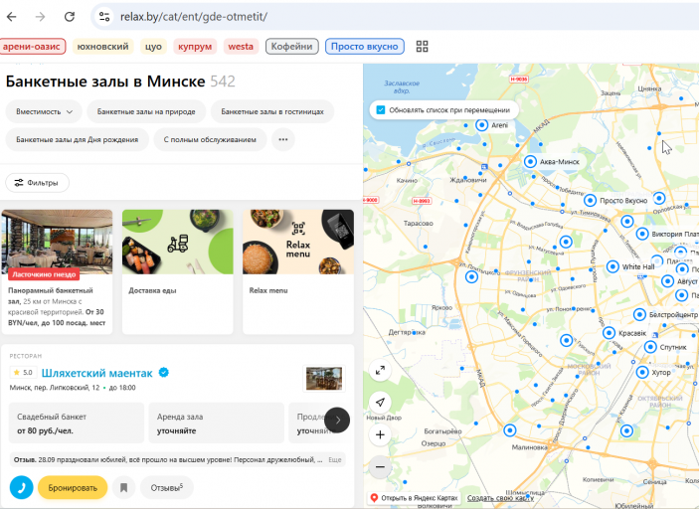
Task: Select Банкетные залы в гостиницах filter
Action: point(272,111)
